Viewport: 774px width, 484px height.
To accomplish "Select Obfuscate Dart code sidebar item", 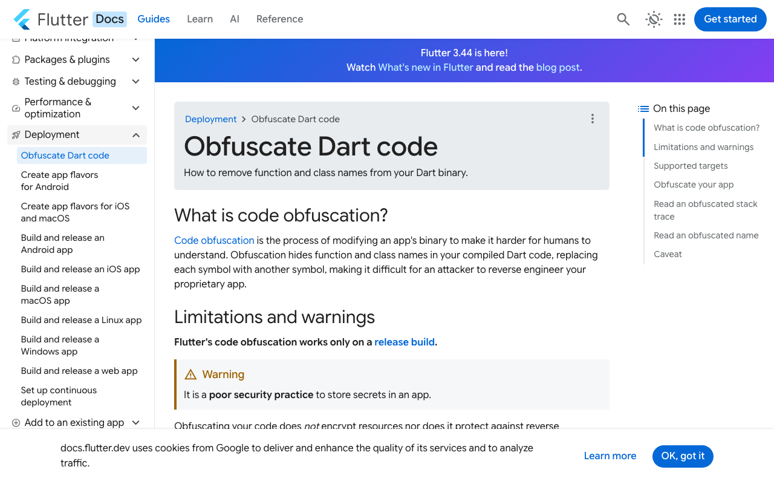I will [x=82, y=155].
